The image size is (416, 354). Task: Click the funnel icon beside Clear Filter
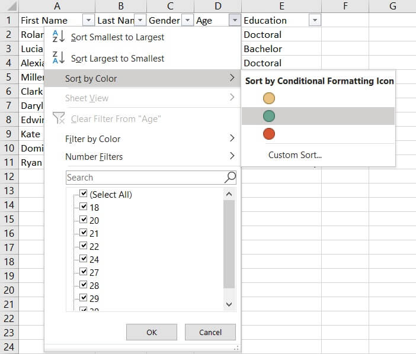tap(59, 118)
